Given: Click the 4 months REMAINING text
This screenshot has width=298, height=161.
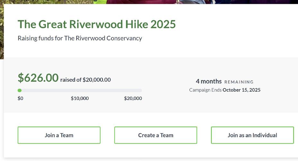Looking at the screenshot, I should [x=225, y=81].
